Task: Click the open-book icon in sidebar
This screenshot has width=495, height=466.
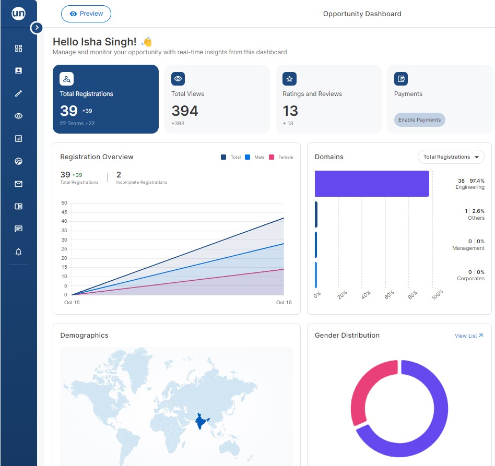Action: point(18,206)
